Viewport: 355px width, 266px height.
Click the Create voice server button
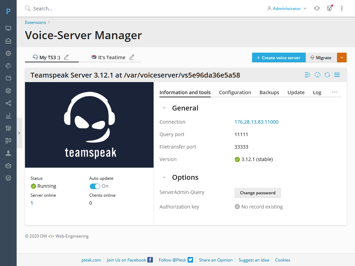pos(278,57)
